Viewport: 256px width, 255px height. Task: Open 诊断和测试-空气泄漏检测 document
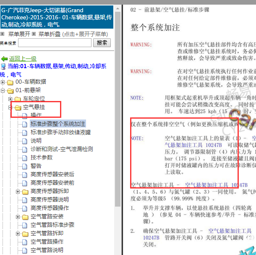[62, 149]
